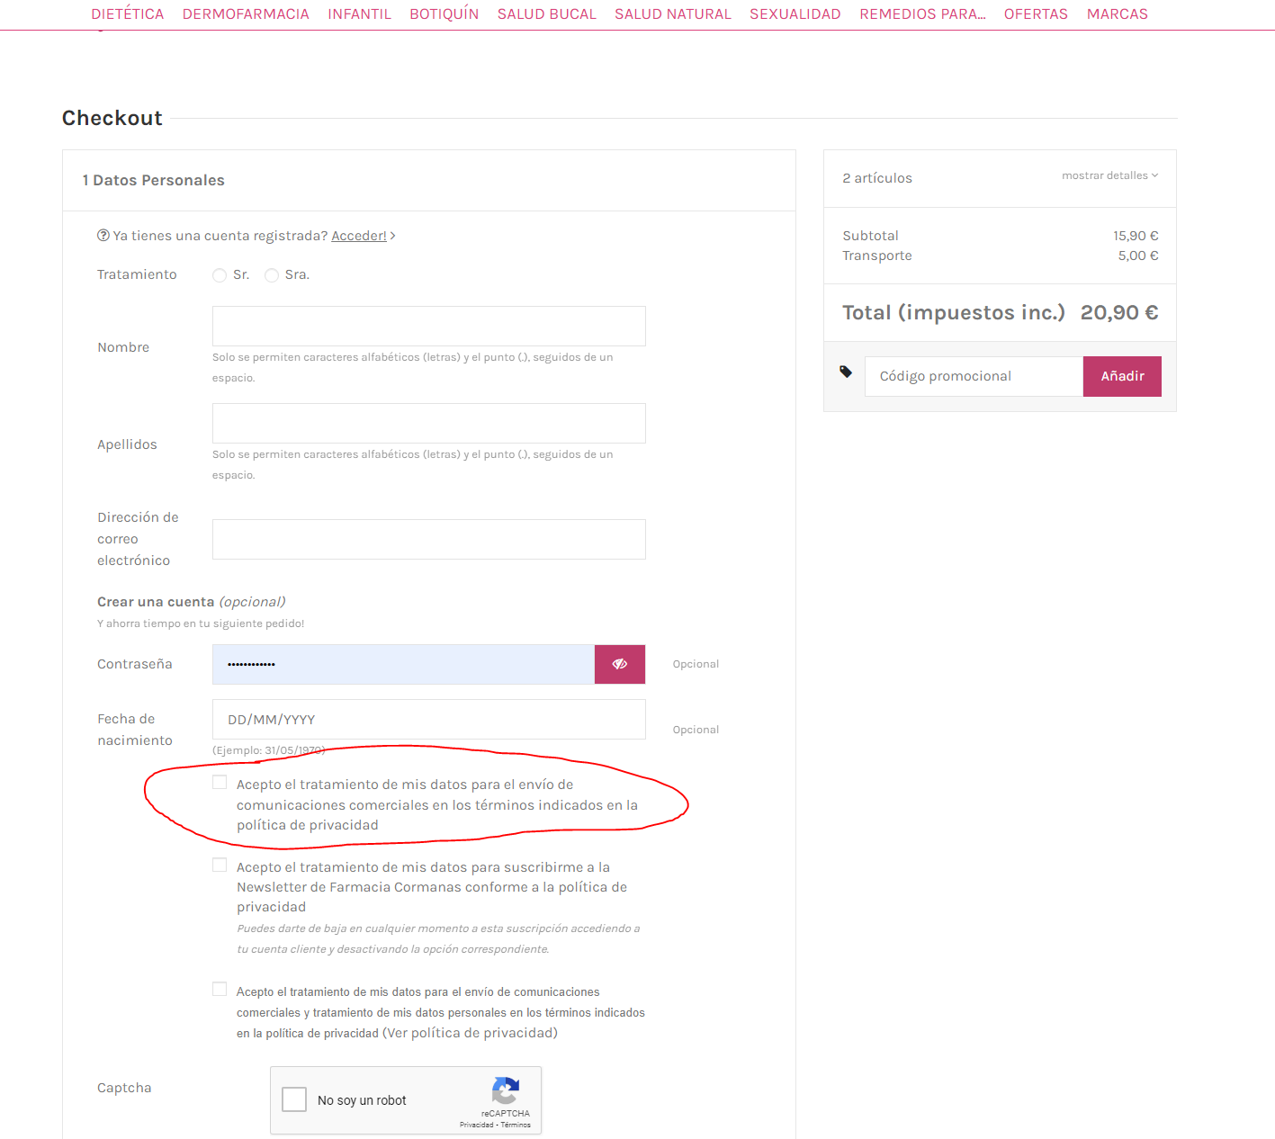1275x1139 pixels.
Task: Open the SALUD BUCAL menu
Action: click(x=547, y=14)
